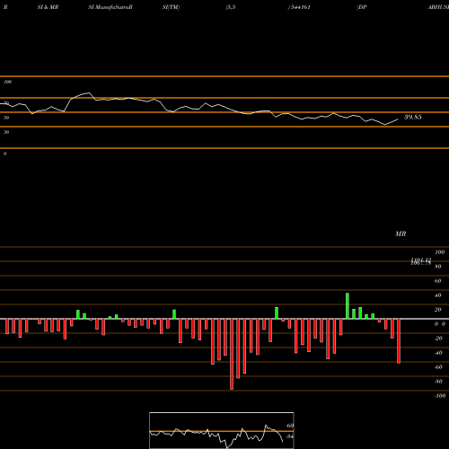Open the mini RSI overview chart at bottom
The height and width of the screenshot is (449, 449).
(x=222, y=430)
